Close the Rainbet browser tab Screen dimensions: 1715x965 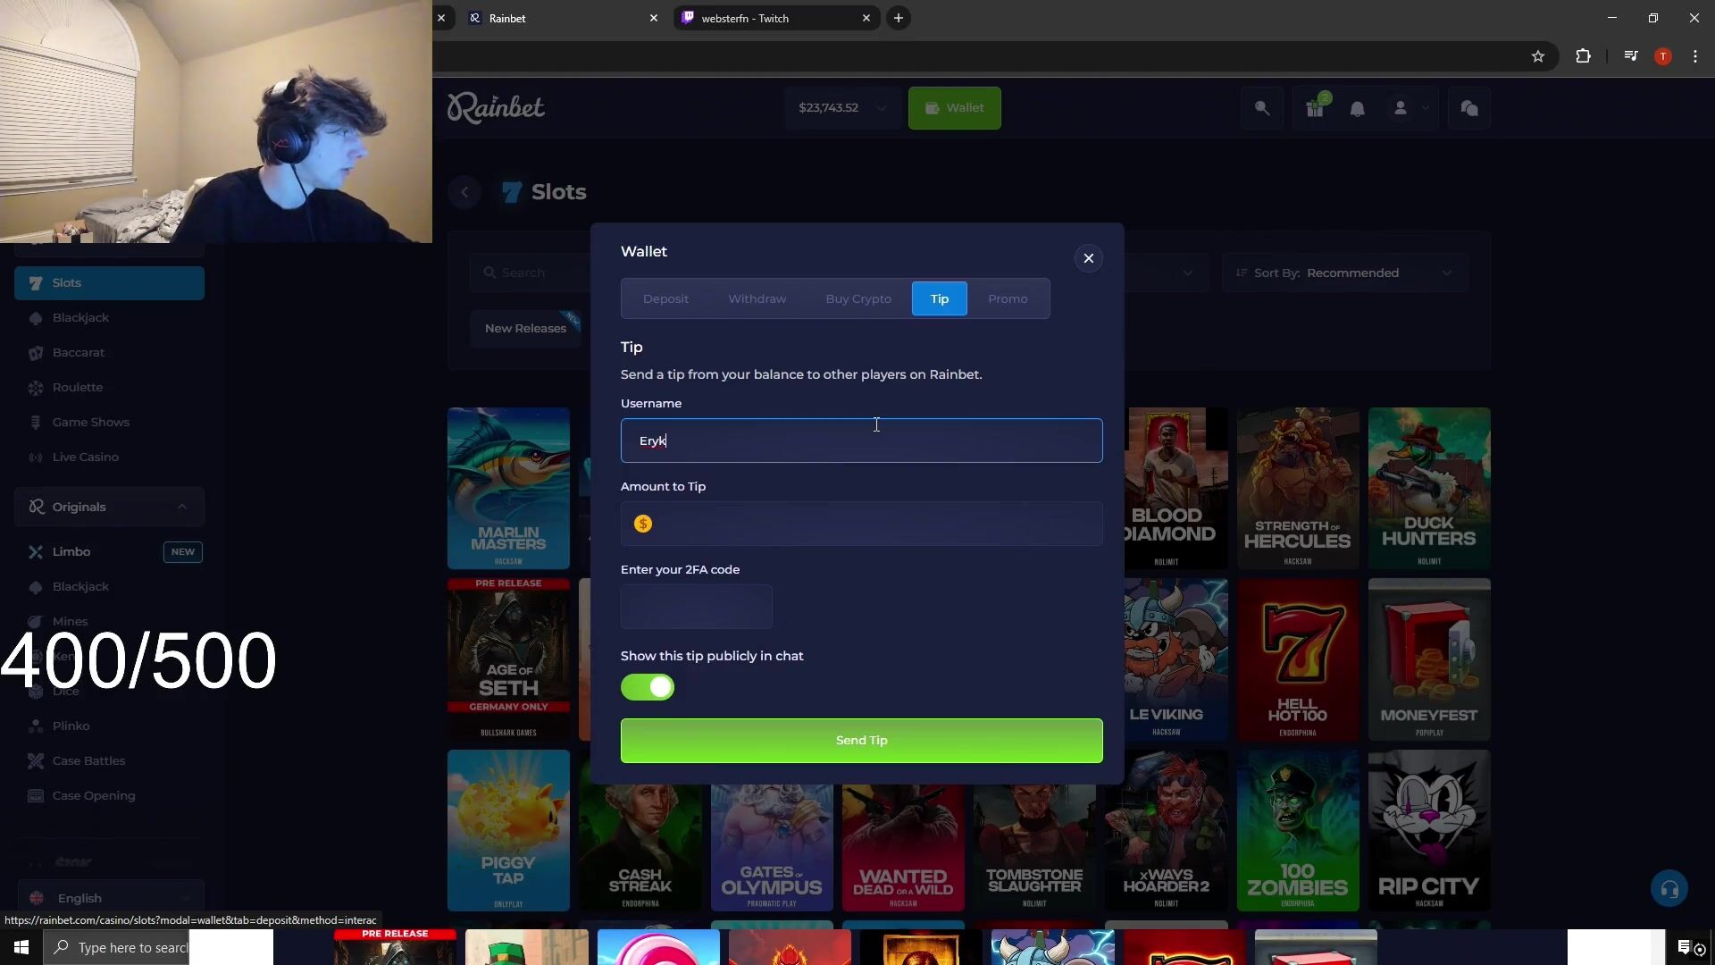(x=654, y=18)
